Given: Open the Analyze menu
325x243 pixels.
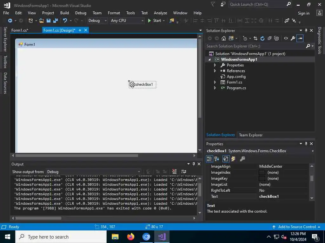Looking at the screenshot, I should coord(160,13).
